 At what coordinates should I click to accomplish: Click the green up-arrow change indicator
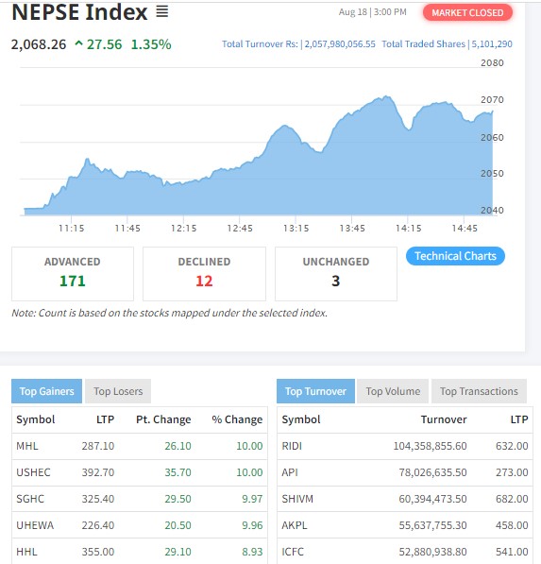coord(78,43)
